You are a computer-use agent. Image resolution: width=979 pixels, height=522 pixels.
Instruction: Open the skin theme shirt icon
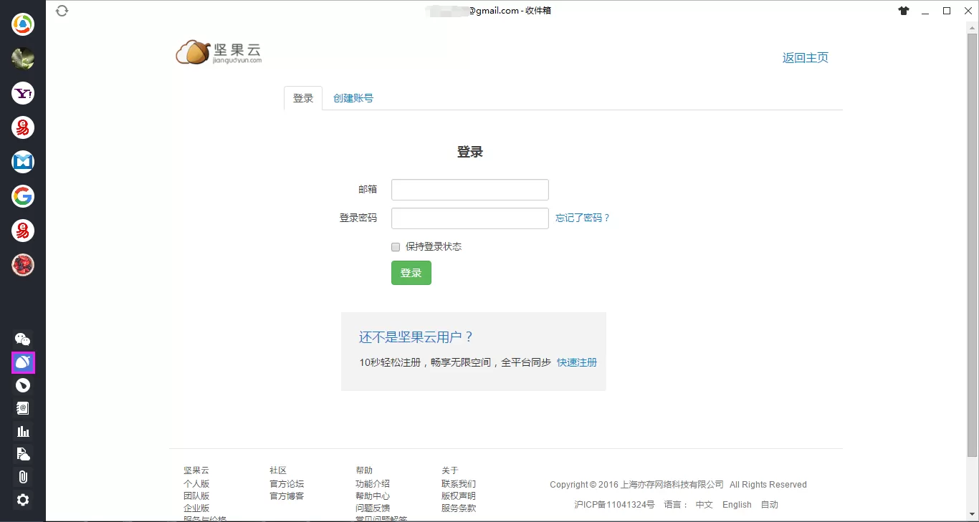(903, 11)
